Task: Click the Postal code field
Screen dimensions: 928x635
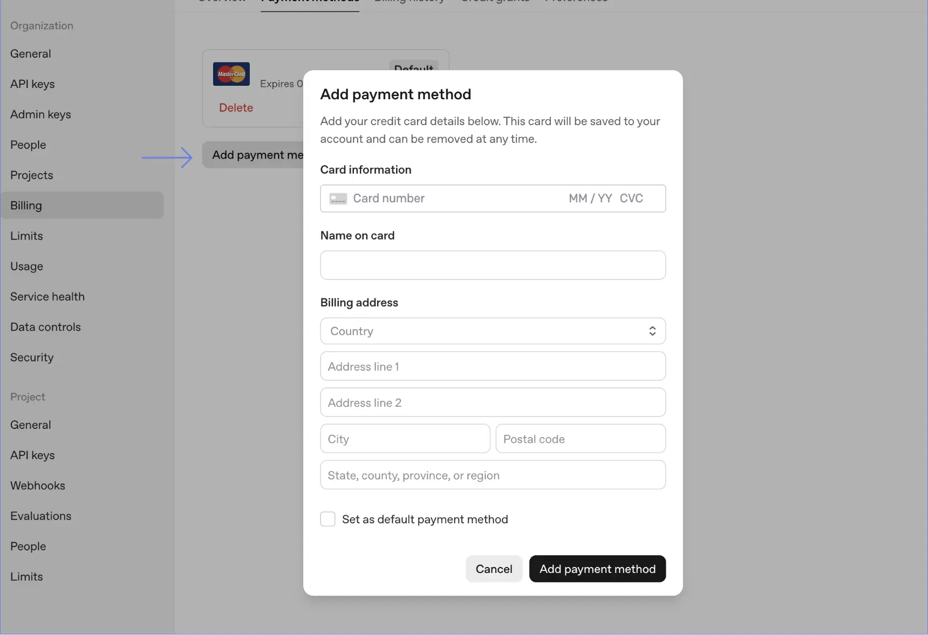Action: 580,439
